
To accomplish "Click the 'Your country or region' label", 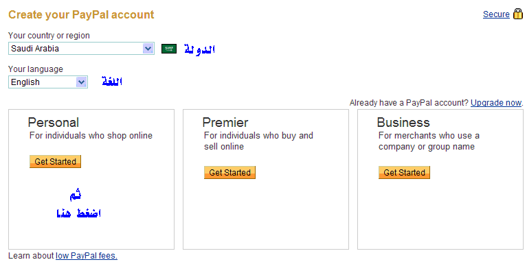I will pos(49,35).
